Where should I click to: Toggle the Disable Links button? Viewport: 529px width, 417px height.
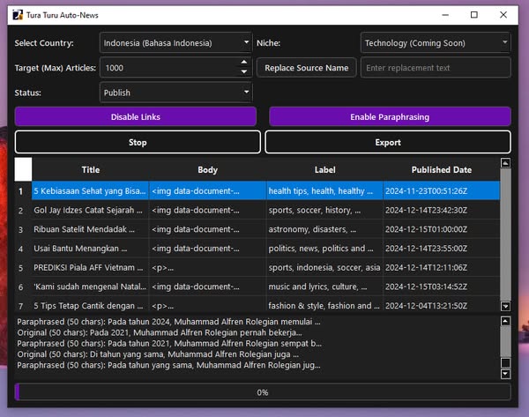coord(135,116)
